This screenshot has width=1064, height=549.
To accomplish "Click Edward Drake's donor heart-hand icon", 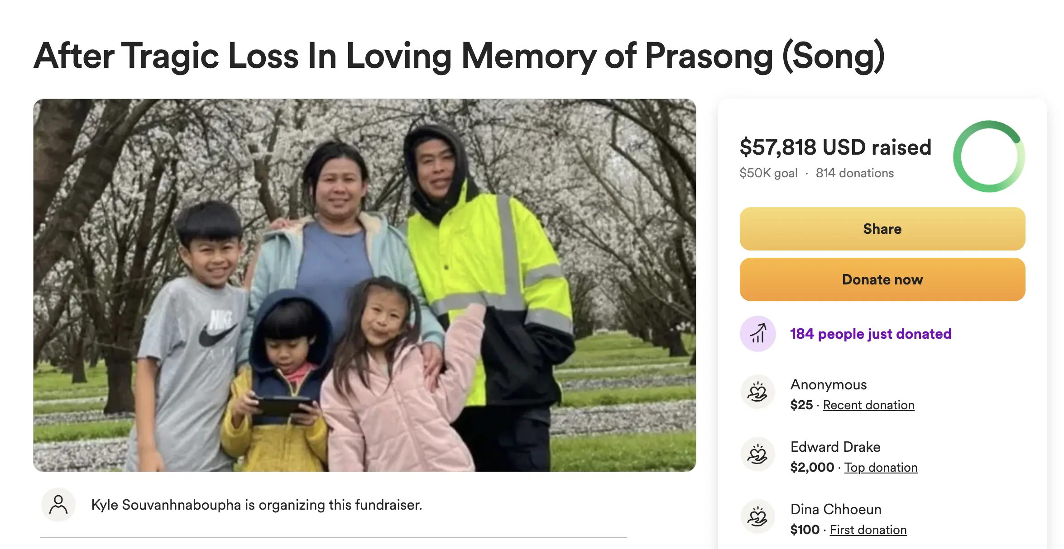I will 757,454.
